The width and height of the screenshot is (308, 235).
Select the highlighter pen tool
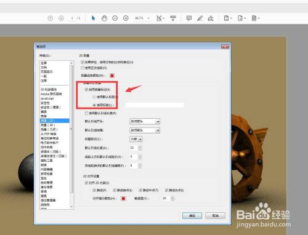(200, 18)
